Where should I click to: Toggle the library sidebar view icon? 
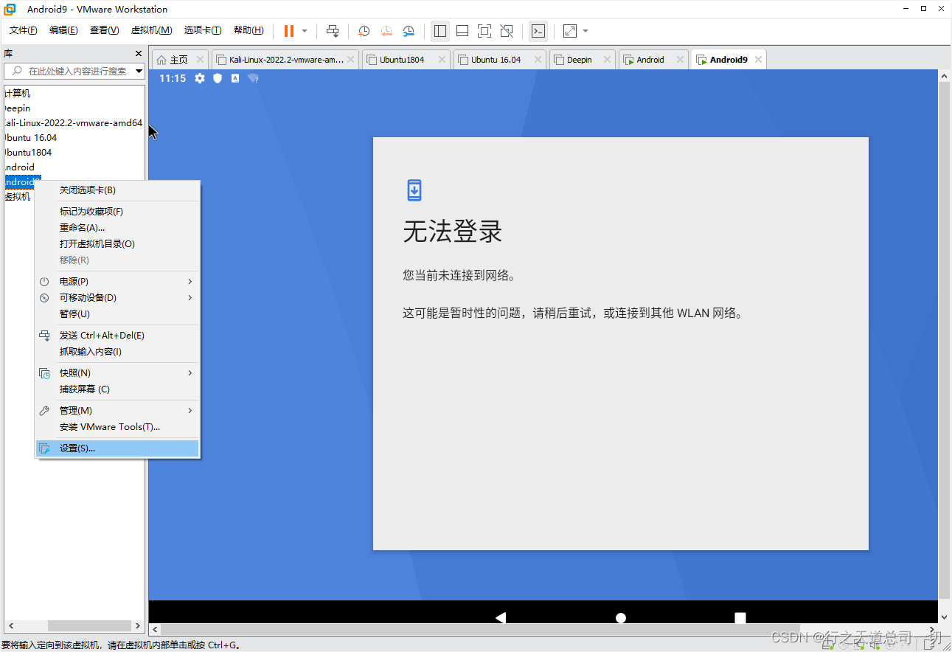[x=440, y=31]
